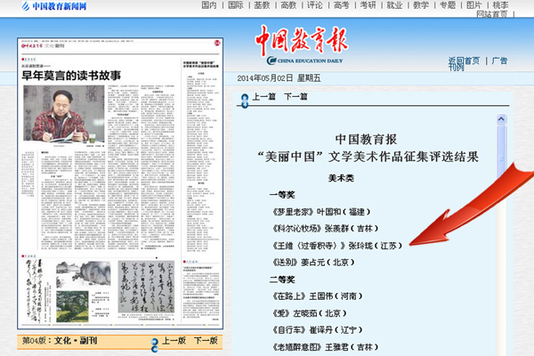Screen dimensions: 534x356
Task: Click entry 《自行车》崔译丹（辽宁）
Action: pos(317,330)
